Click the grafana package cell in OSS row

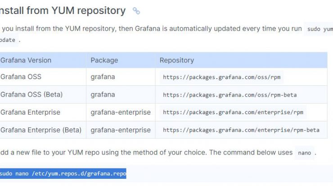[x=103, y=77]
